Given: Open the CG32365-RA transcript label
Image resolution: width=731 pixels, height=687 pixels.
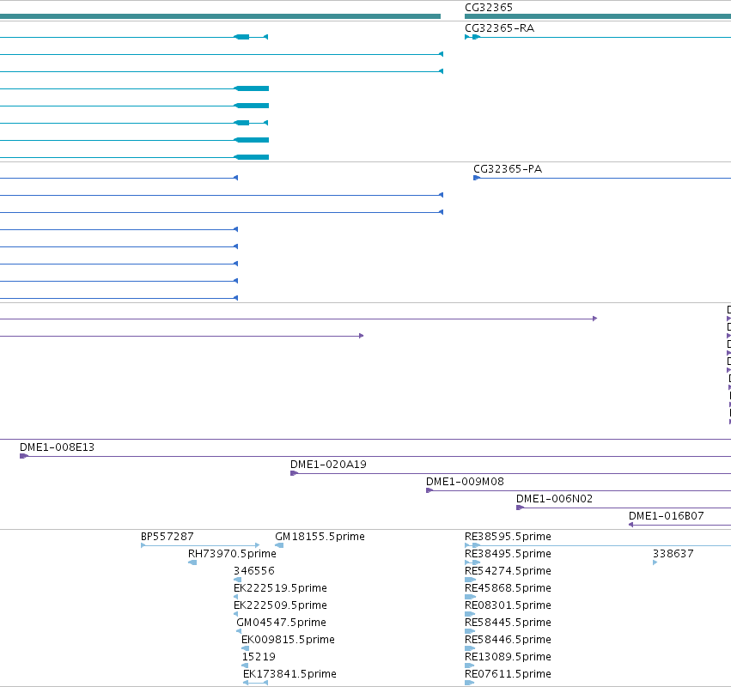Looking at the screenshot, I should (x=499, y=28).
